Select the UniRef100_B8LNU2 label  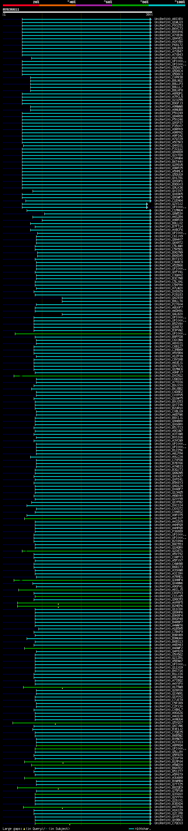click(x=168, y=81)
